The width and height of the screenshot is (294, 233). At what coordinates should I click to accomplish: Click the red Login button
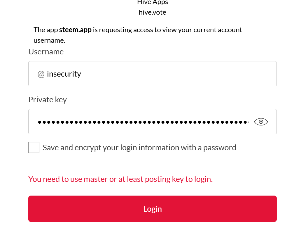pyautogui.click(x=153, y=209)
